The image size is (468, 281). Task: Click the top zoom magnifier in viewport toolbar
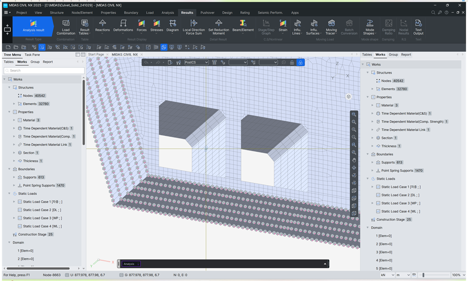(x=354, y=115)
